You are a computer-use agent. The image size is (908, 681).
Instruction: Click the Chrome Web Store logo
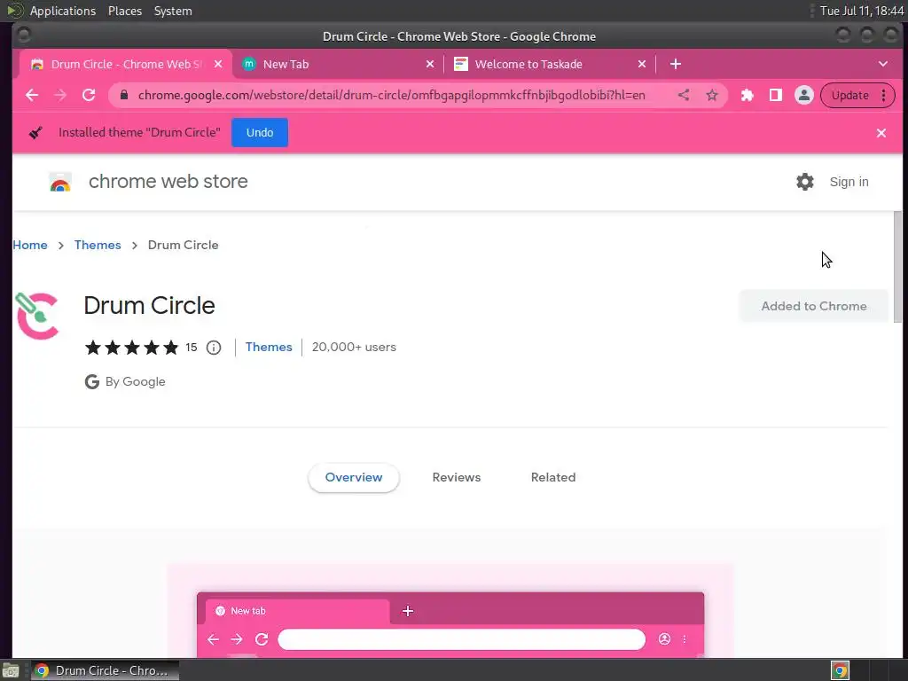point(60,182)
